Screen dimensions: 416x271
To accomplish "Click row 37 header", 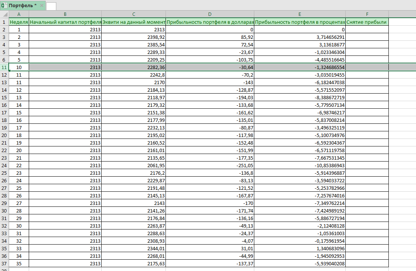I will [4, 263].
